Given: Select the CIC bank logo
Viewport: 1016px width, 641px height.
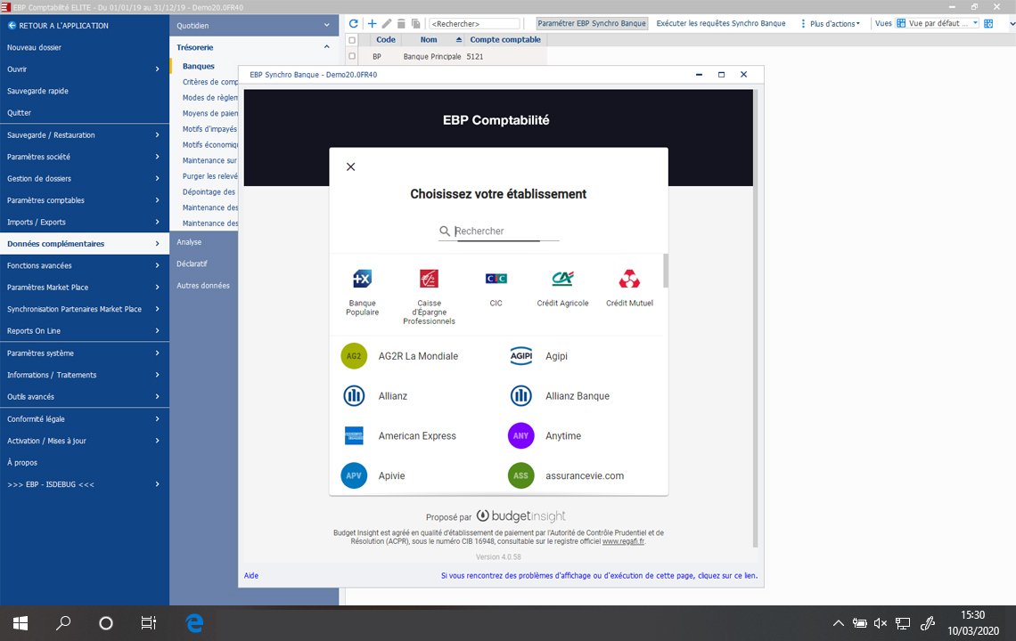Looking at the screenshot, I should click(x=496, y=280).
